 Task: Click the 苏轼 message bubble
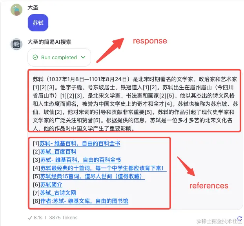coord(38,23)
